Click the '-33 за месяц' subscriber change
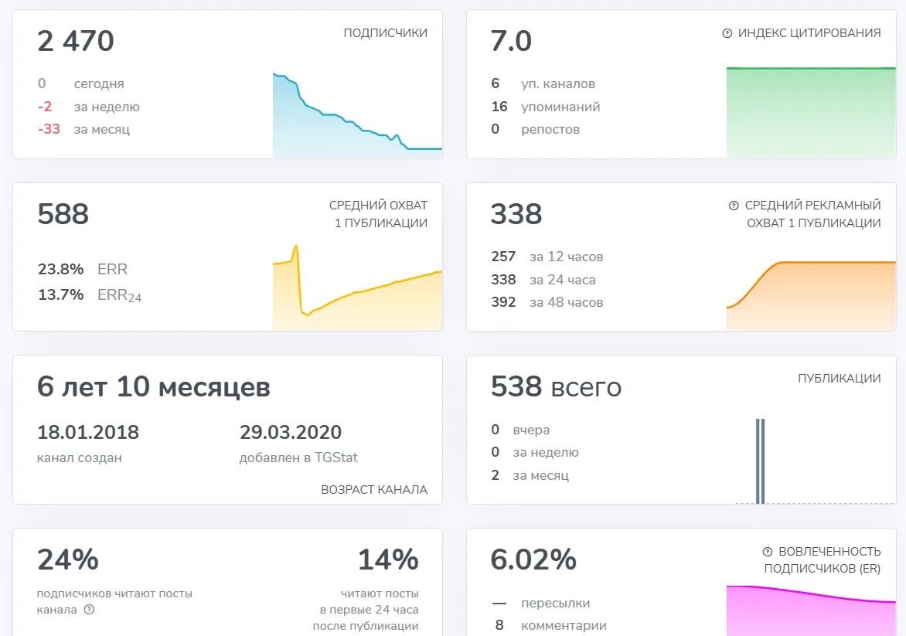Viewport: 906px width, 636px height. click(x=83, y=129)
